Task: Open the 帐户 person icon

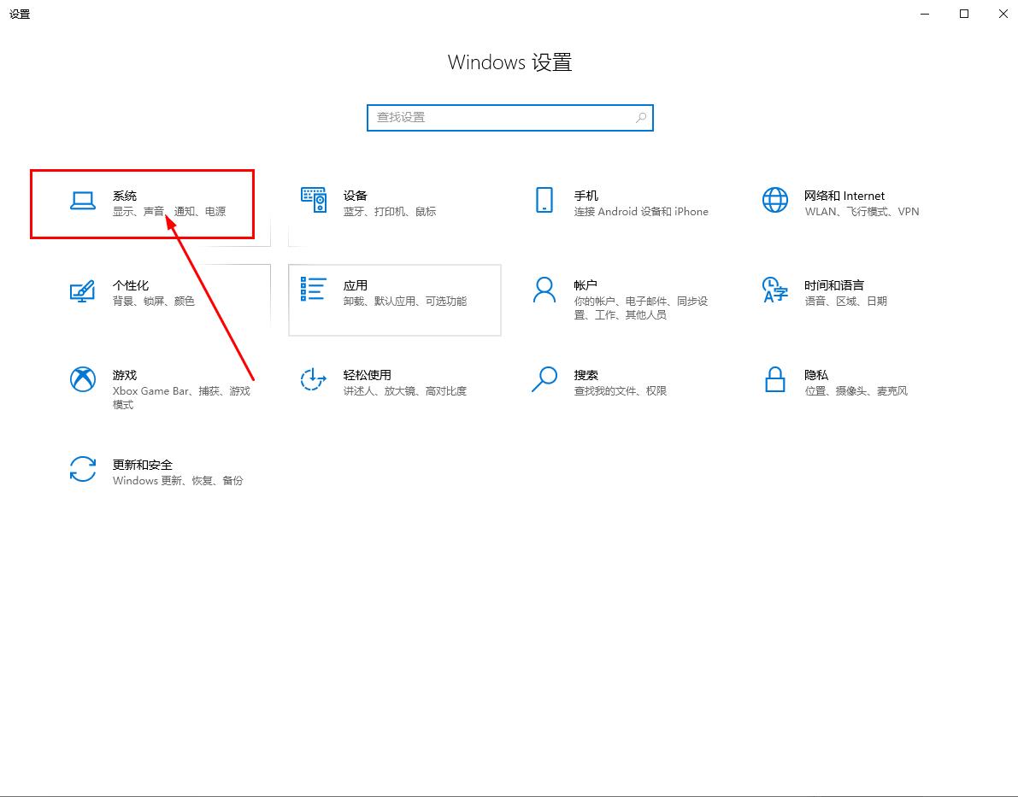Action: (x=544, y=290)
